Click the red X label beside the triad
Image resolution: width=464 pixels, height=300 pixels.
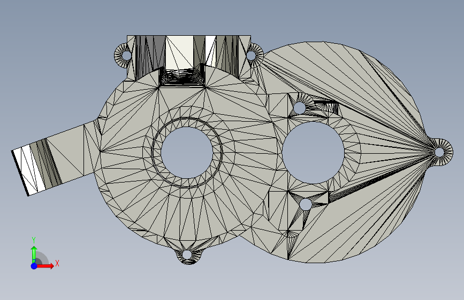click(x=57, y=263)
